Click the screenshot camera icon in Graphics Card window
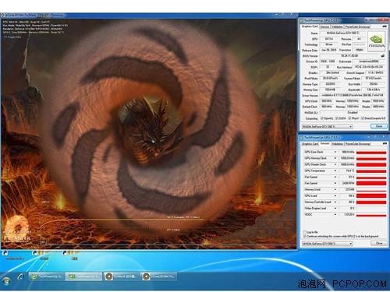This screenshot has height=292, width=390. (x=385, y=26)
